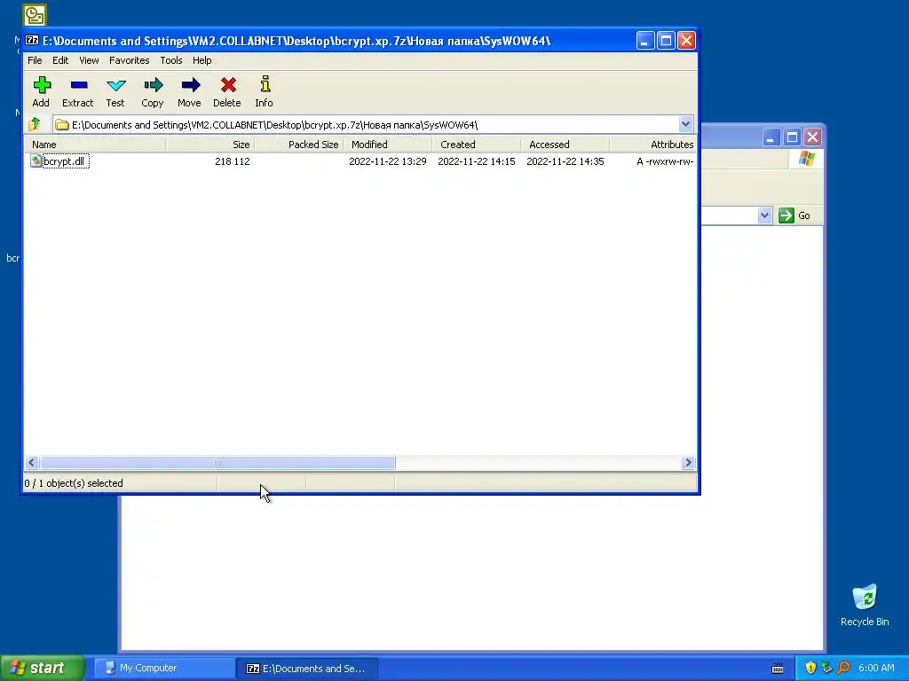
Task: Select the bcrypt.dll file name
Action: (66, 161)
